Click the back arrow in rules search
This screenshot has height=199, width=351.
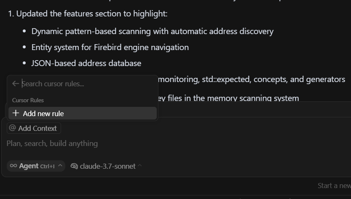pos(16,84)
